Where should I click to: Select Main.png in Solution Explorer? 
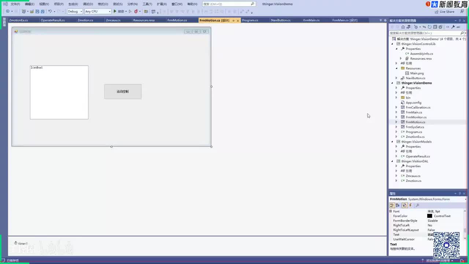[x=417, y=73]
